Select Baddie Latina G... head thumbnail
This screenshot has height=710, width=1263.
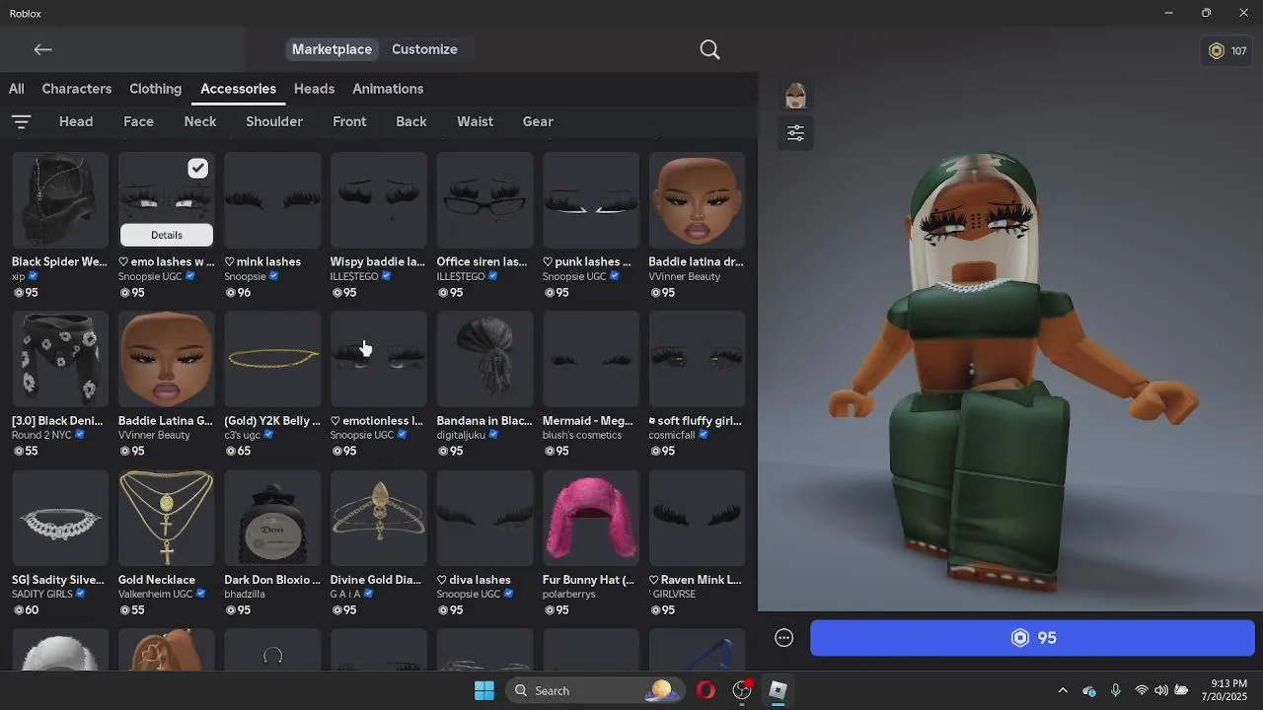point(166,359)
